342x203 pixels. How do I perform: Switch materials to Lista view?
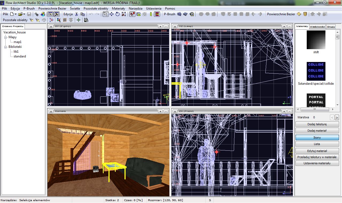[x=317, y=144]
